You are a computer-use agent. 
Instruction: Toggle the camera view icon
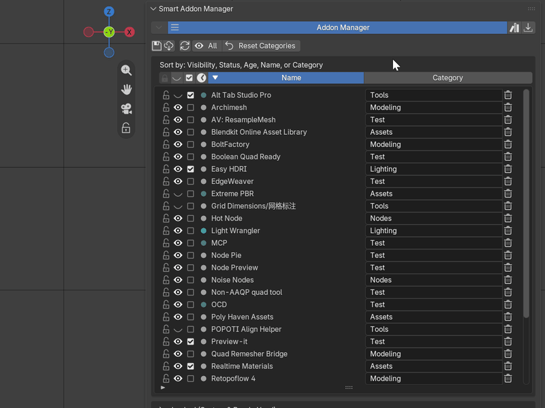coord(126,109)
